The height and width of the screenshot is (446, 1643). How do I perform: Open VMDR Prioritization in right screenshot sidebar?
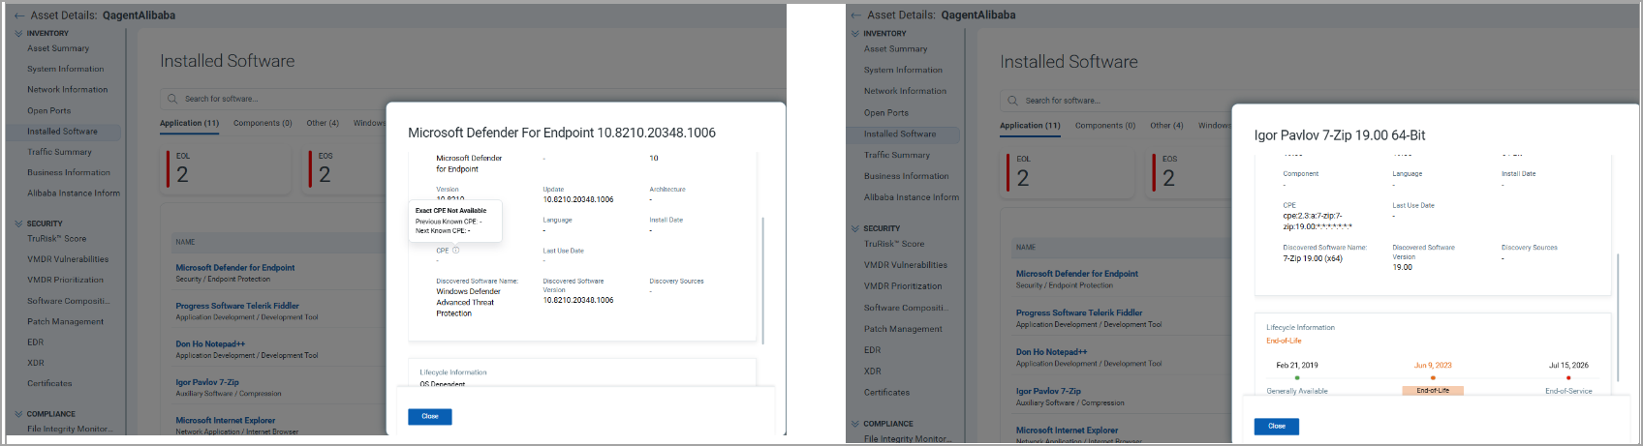pos(903,286)
